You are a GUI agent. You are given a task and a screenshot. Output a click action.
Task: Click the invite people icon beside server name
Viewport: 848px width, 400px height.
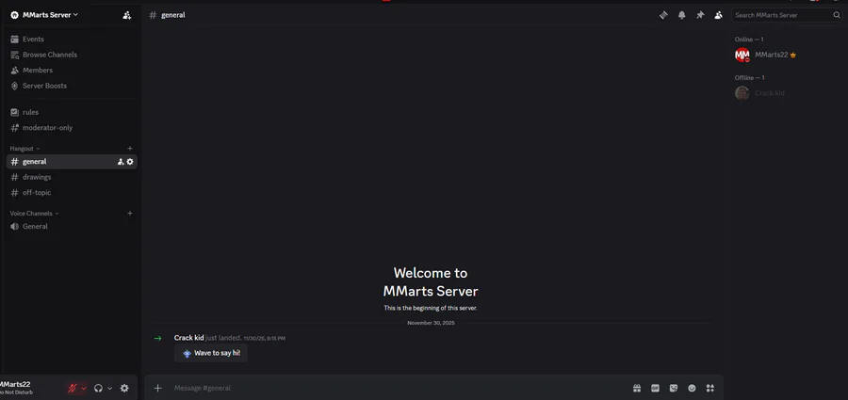coord(126,15)
